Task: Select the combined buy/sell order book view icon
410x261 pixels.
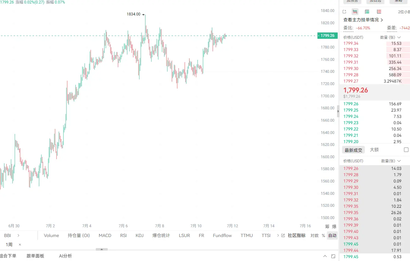Action: coord(355,12)
